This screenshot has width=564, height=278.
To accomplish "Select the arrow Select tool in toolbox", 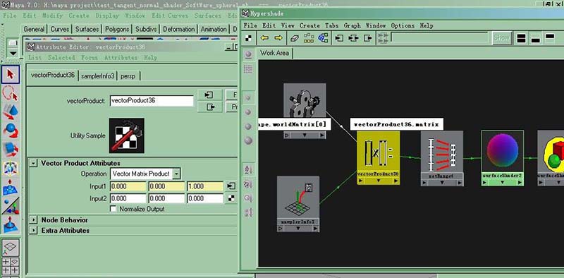I will coord(11,75).
